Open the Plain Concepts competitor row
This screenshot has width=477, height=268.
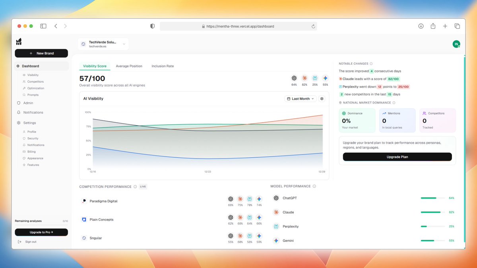173,220
